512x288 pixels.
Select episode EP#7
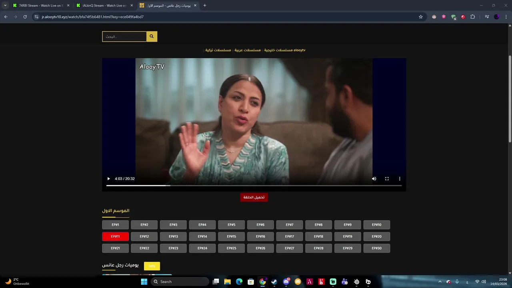290,225
